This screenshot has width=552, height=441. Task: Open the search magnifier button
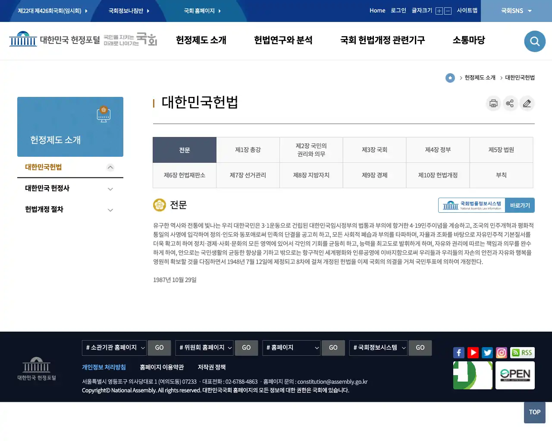[535, 41]
